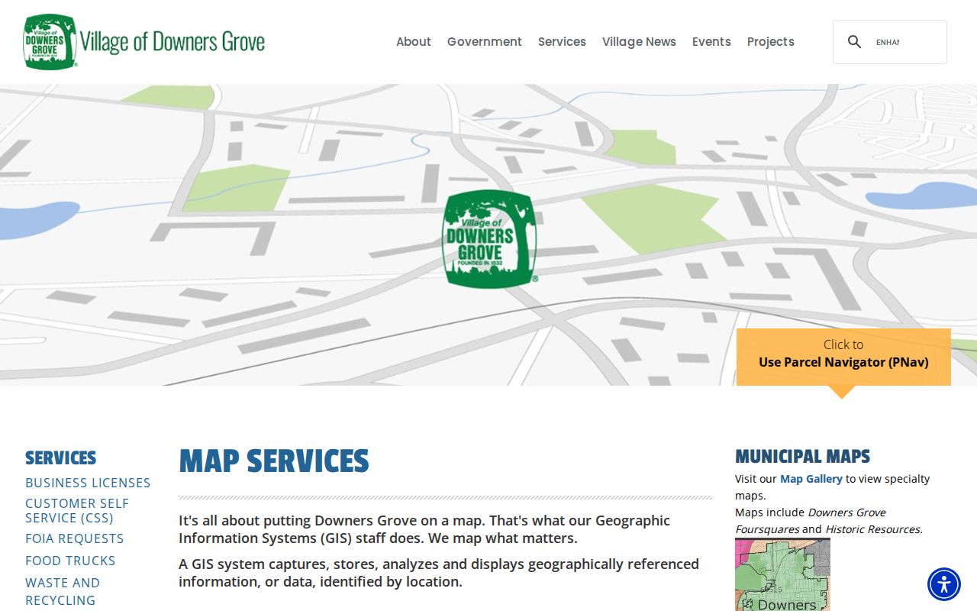Open the Services menu
The width and height of the screenshot is (977, 611).
pyautogui.click(x=562, y=42)
